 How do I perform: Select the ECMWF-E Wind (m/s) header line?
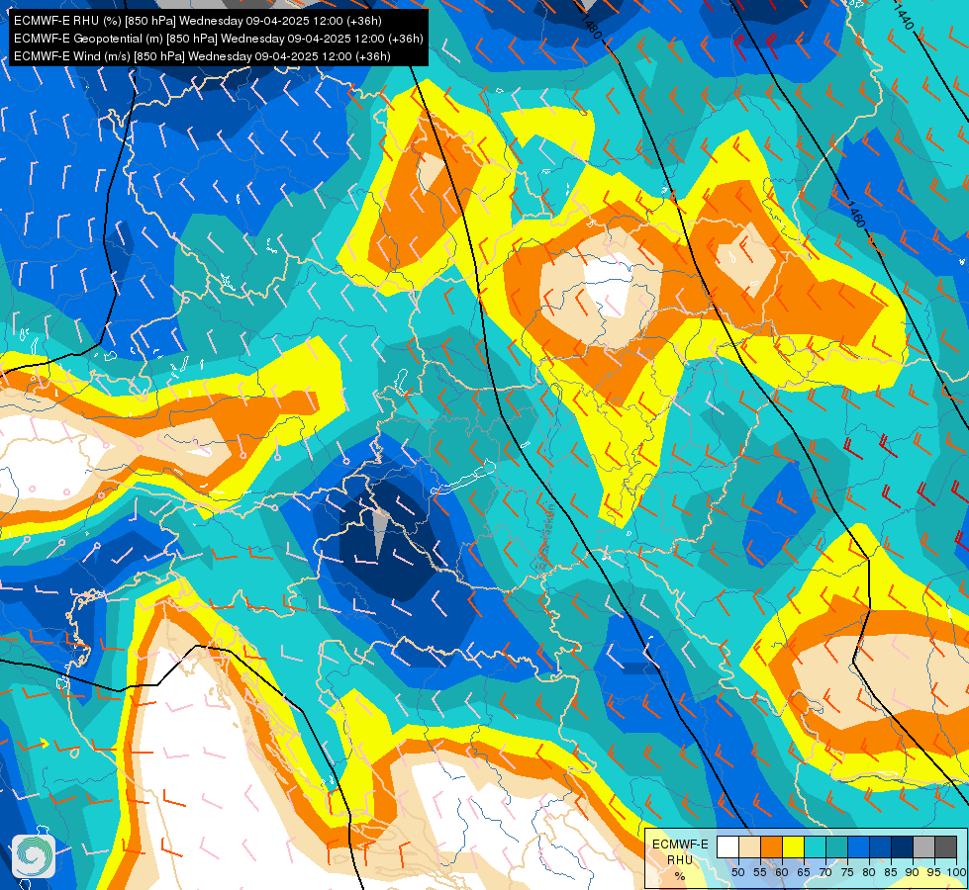coord(202,56)
